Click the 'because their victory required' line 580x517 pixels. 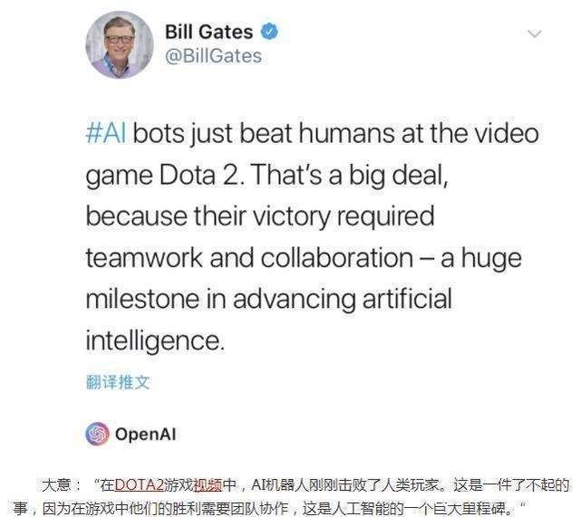[x=260, y=216]
